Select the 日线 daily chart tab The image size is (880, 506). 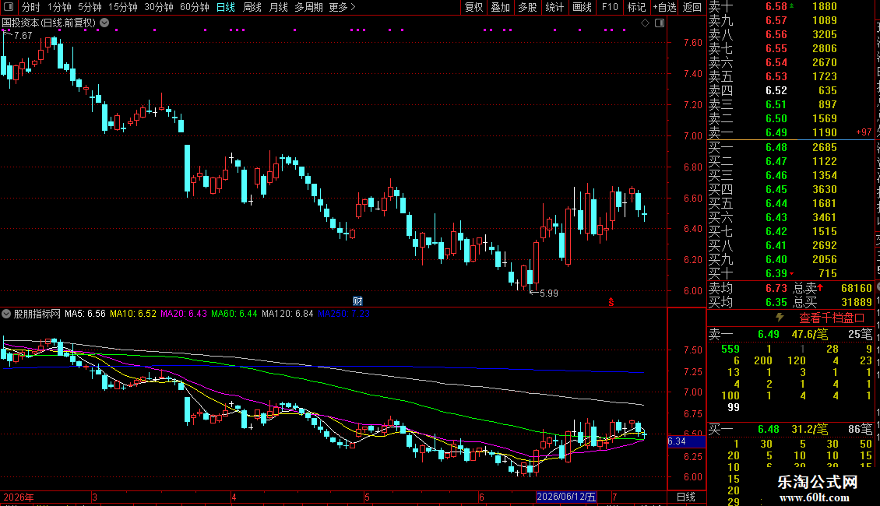coord(226,7)
